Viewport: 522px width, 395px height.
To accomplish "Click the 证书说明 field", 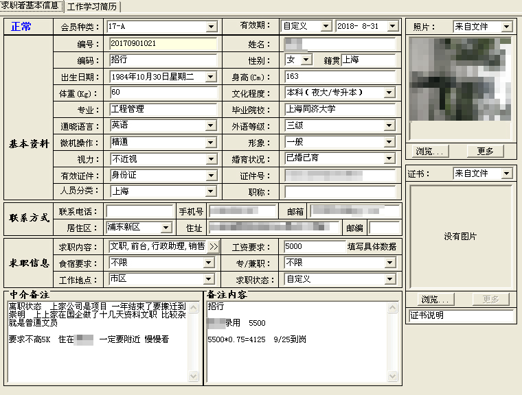I will tap(462, 315).
